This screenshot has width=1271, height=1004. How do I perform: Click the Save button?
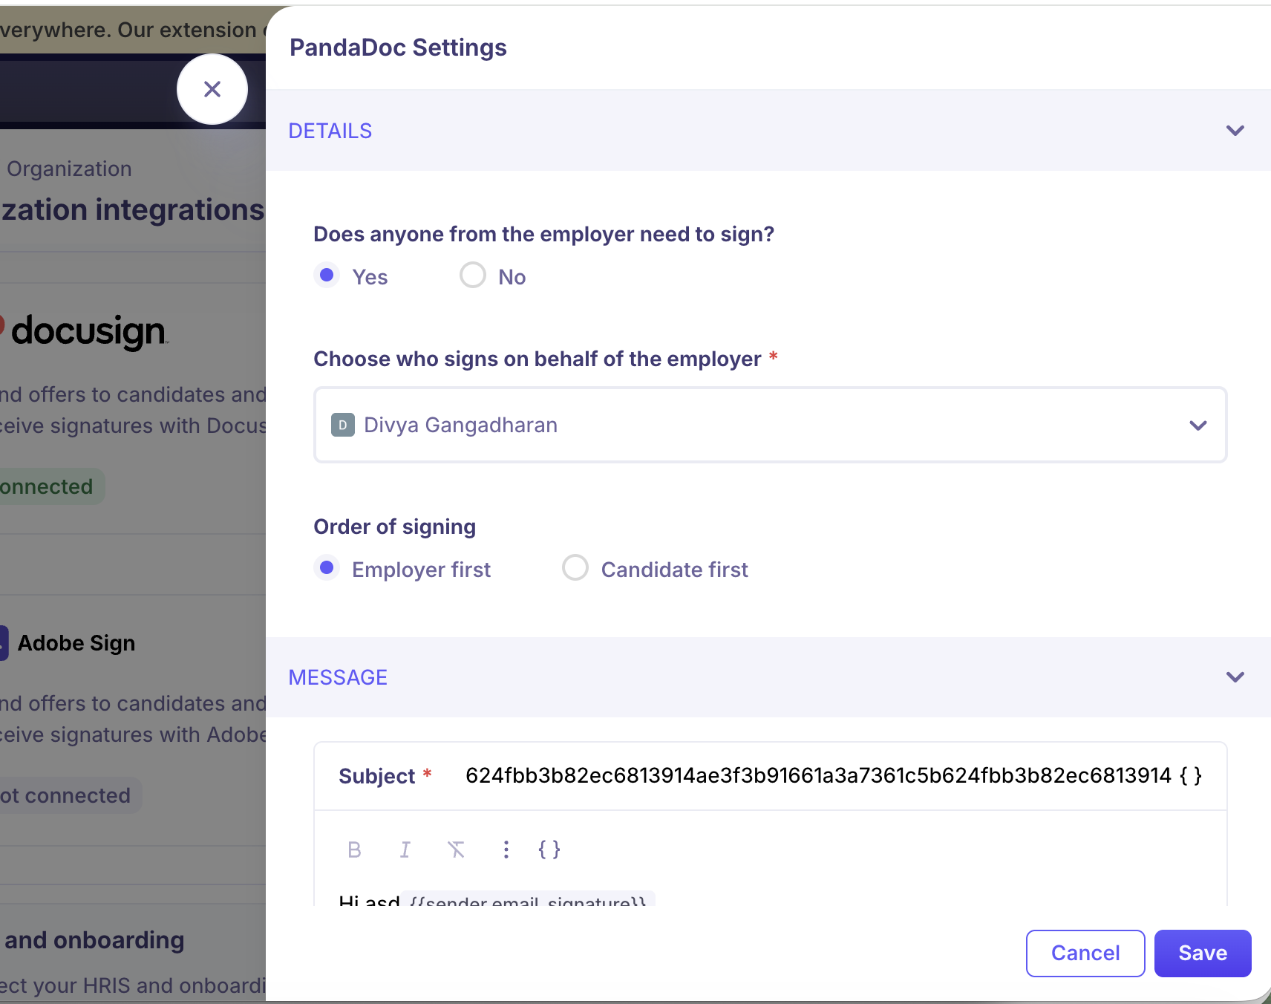coord(1202,953)
